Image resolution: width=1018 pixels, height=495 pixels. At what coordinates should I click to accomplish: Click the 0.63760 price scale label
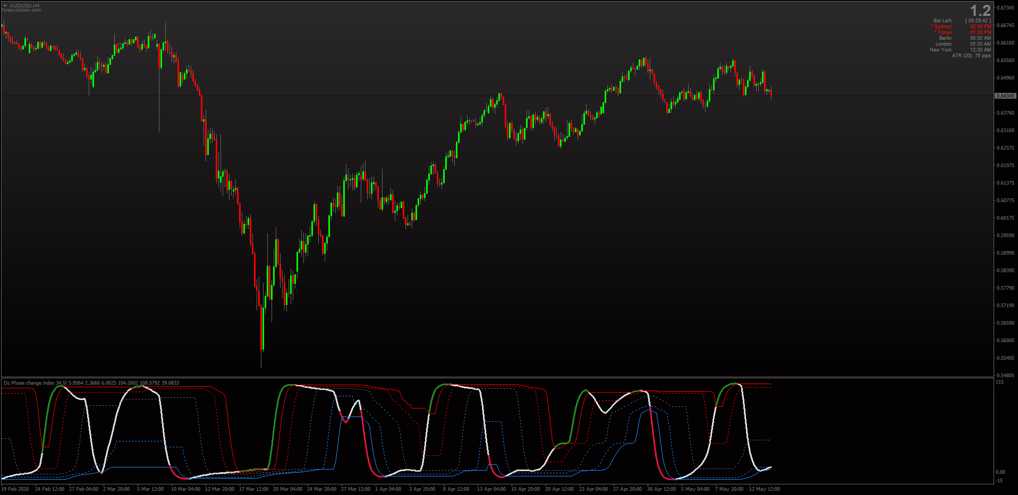click(x=1005, y=113)
